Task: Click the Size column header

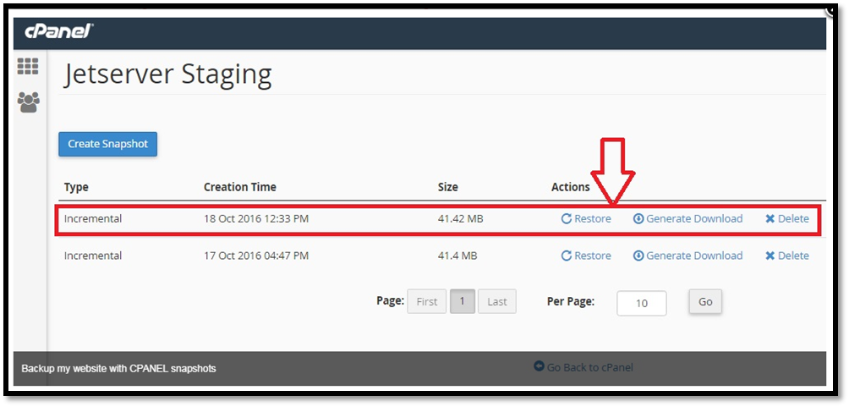Action: coord(448,187)
